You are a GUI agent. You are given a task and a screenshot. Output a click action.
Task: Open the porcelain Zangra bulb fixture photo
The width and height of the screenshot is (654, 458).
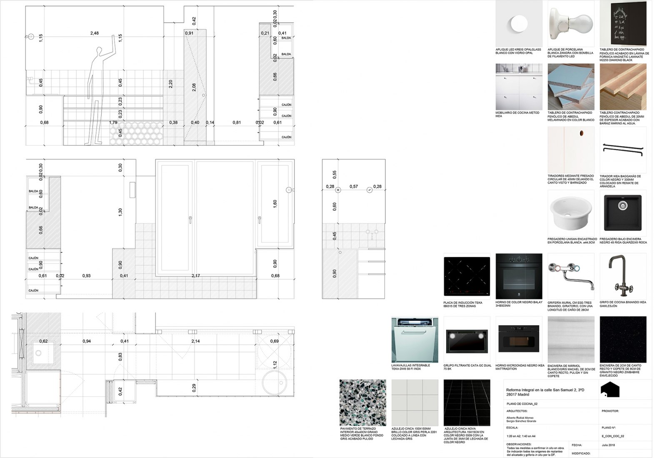[571, 23]
